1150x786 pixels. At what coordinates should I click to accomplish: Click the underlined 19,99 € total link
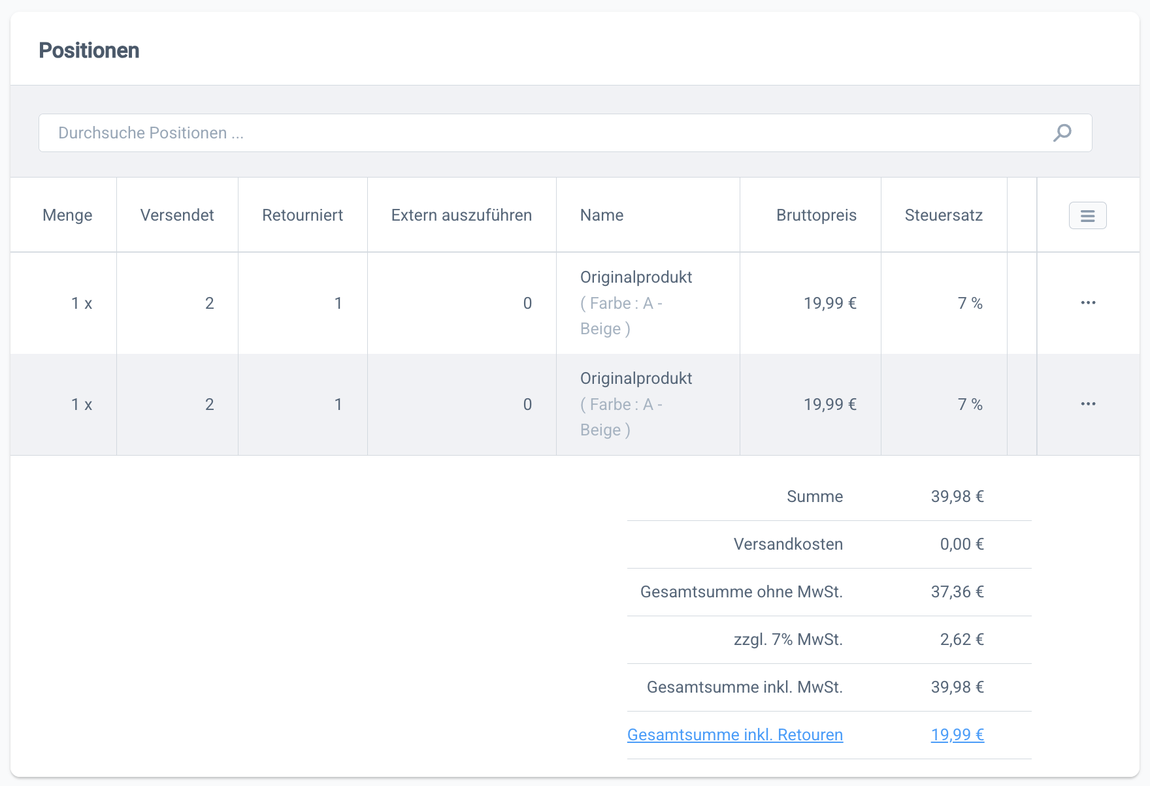(957, 735)
